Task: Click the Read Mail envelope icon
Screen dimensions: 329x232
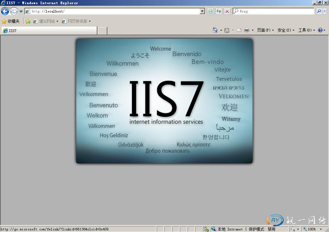Action: (x=239, y=30)
